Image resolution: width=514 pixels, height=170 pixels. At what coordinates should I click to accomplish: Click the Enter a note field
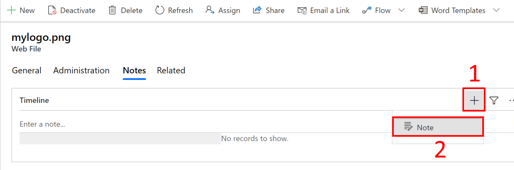tap(205, 124)
